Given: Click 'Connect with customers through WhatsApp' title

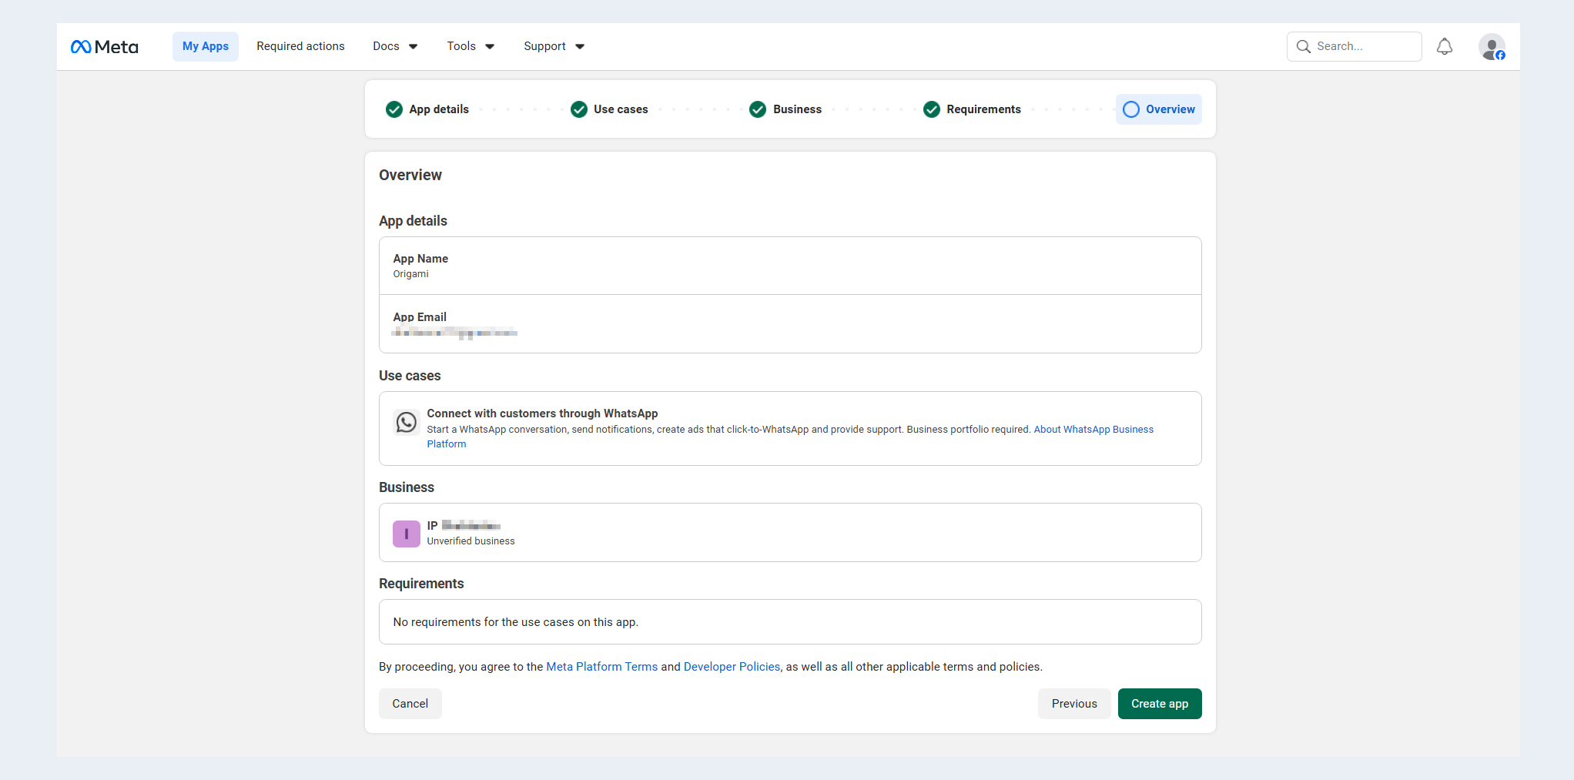Looking at the screenshot, I should tap(542, 413).
